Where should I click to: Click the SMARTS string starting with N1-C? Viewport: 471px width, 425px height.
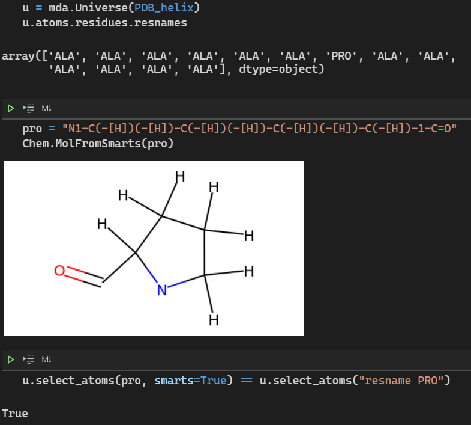point(260,129)
